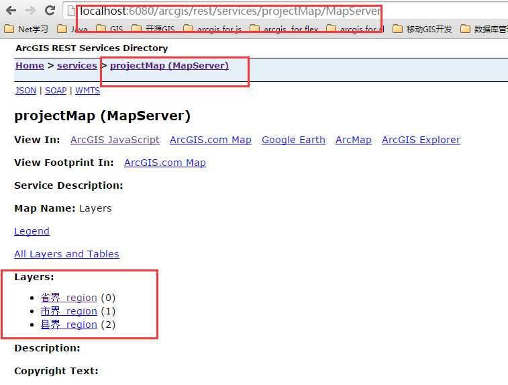View Footprint In ArcGIS.com Map link
The height and width of the screenshot is (385, 508).
165,163
